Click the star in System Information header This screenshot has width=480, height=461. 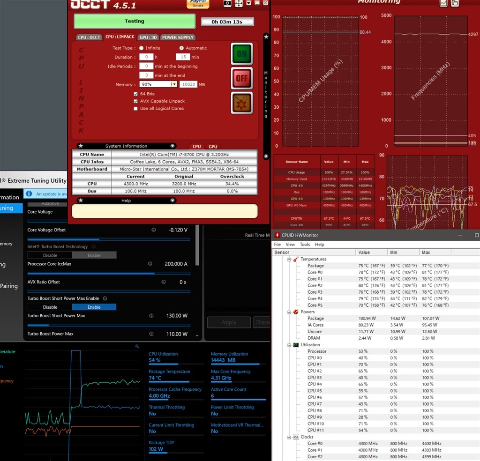click(x=81, y=146)
